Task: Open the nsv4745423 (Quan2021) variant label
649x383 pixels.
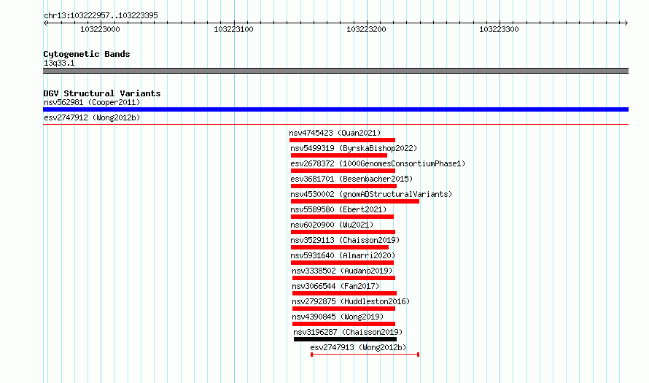Action: click(x=335, y=133)
